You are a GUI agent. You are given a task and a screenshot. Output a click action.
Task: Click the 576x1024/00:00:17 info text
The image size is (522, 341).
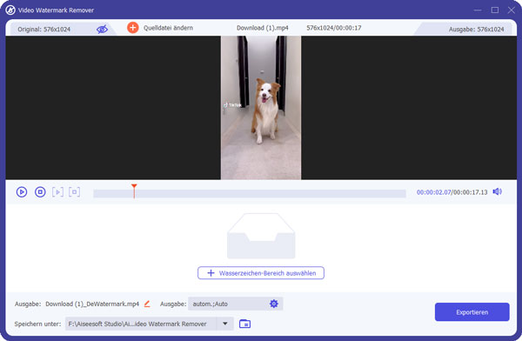[333, 28]
